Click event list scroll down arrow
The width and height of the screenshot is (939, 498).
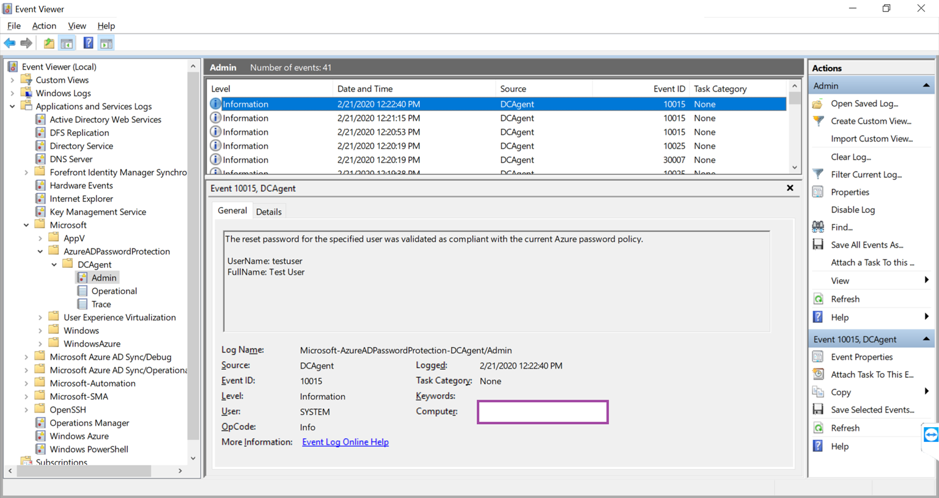coord(795,167)
